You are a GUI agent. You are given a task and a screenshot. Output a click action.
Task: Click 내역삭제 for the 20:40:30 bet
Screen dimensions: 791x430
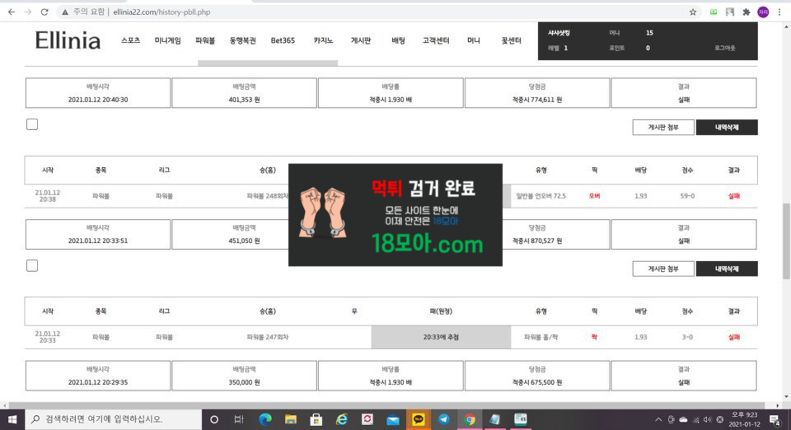(x=727, y=127)
